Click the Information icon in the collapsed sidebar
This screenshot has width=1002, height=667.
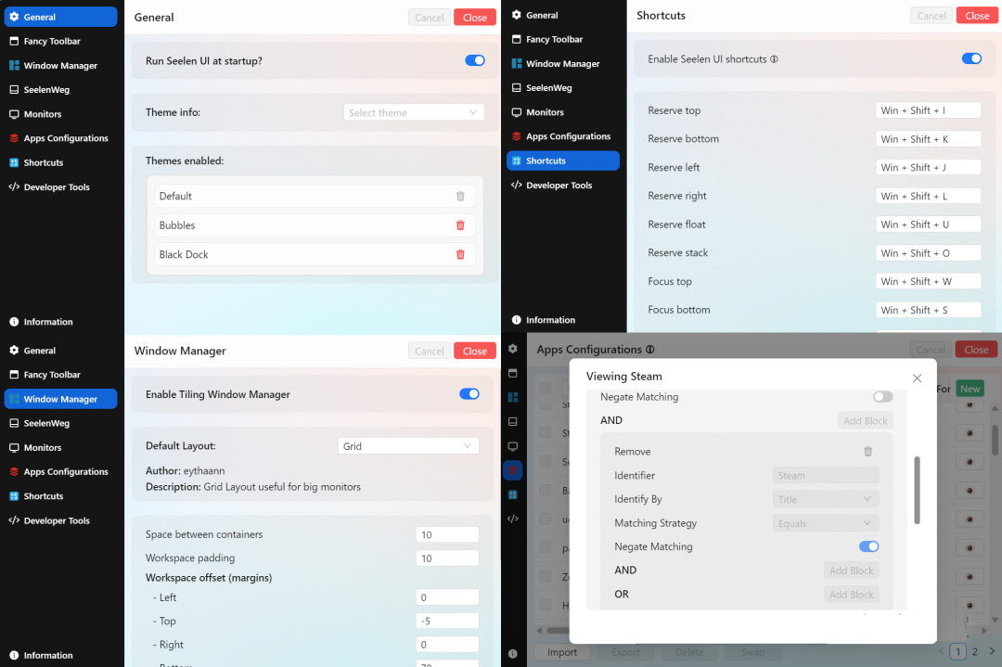point(512,654)
